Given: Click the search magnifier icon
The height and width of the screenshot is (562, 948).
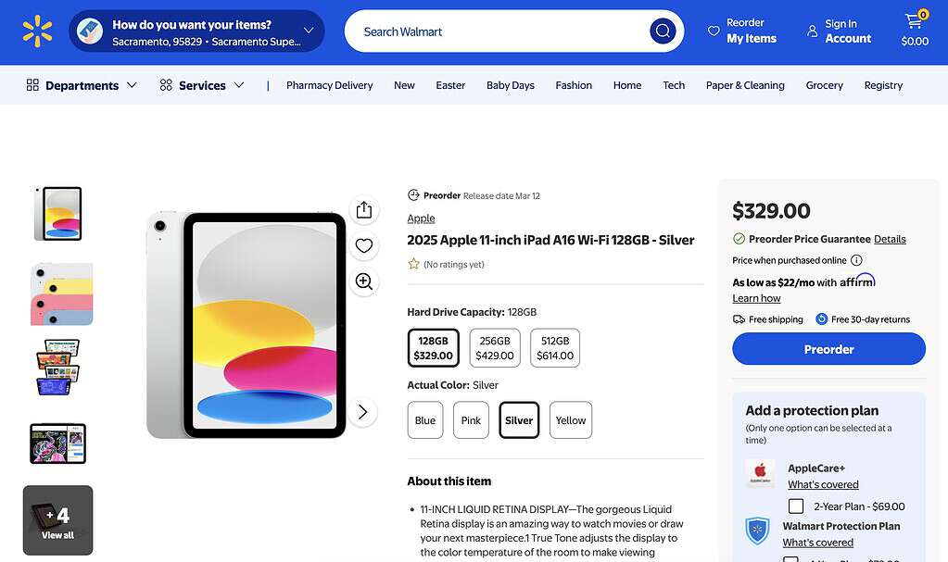Looking at the screenshot, I should tap(662, 31).
